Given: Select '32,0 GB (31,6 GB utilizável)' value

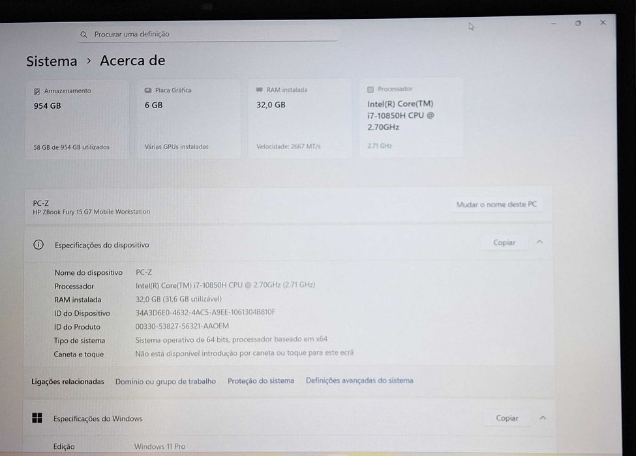Looking at the screenshot, I should click(x=179, y=299).
